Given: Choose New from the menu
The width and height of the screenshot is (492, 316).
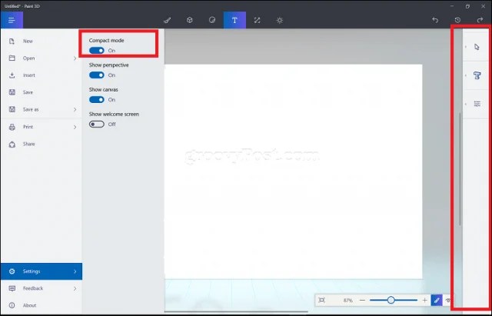Looking at the screenshot, I should click(x=41, y=41).
